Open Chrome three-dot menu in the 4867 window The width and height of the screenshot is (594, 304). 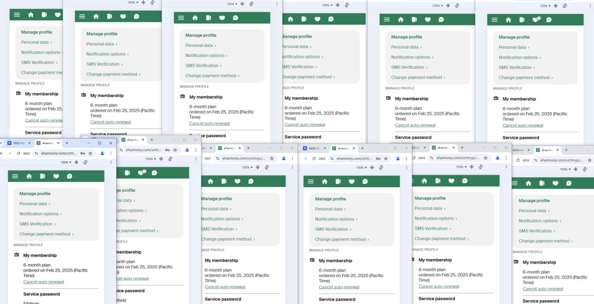293,158
